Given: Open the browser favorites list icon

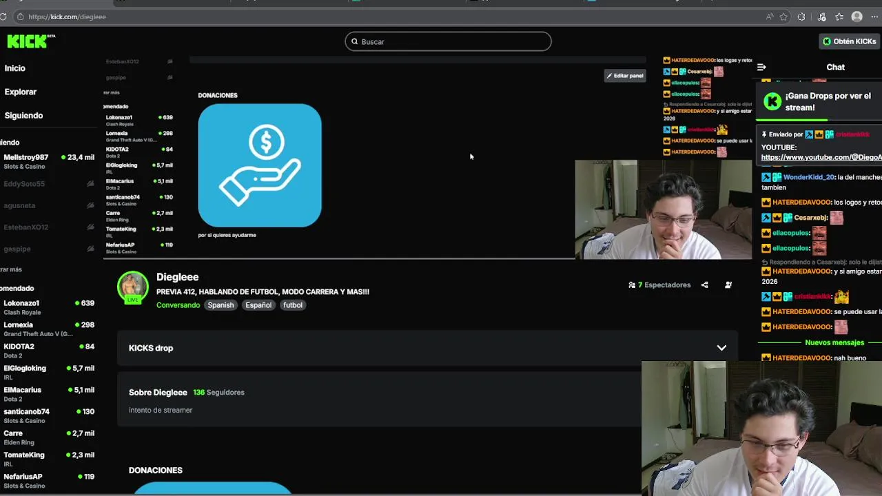Looking at the screenshot, I should pyautogui.click(x=839, y=17).
